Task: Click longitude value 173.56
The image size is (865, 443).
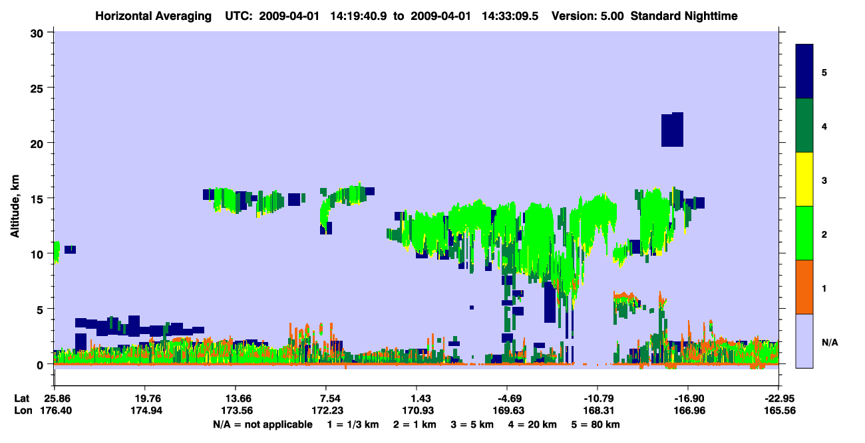Action: [x=236, y=410]
